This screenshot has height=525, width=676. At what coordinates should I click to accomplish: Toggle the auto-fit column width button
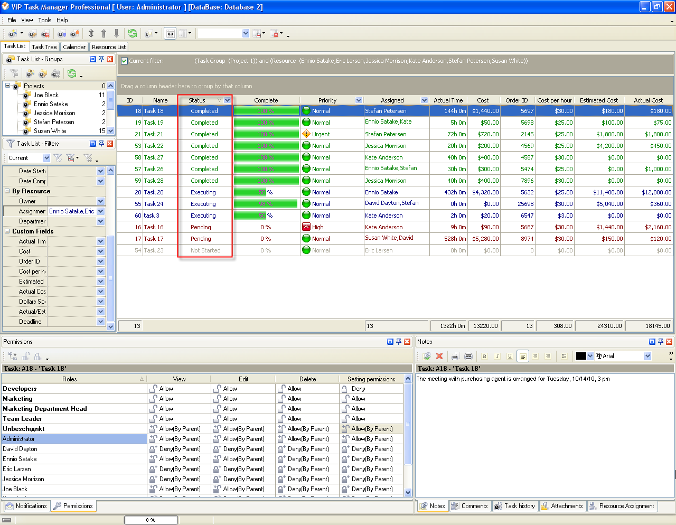coord(170,33)
